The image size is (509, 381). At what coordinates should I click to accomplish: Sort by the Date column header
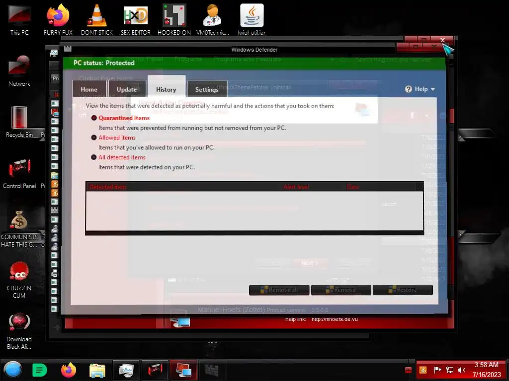pyautogui.click(x=353, y=187)
